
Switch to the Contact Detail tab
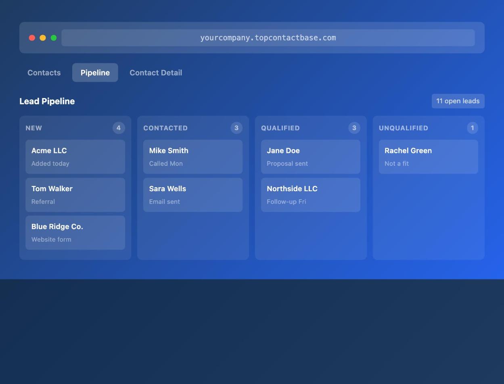(156, 73)
